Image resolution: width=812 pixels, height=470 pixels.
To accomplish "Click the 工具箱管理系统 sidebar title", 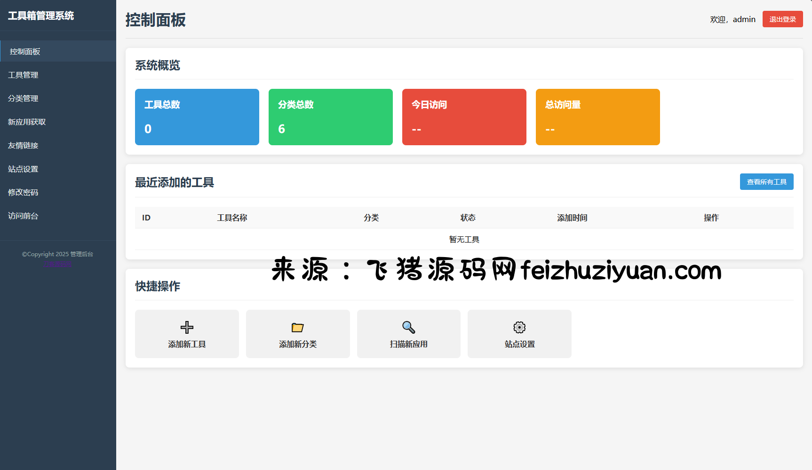I will point(41,16).
